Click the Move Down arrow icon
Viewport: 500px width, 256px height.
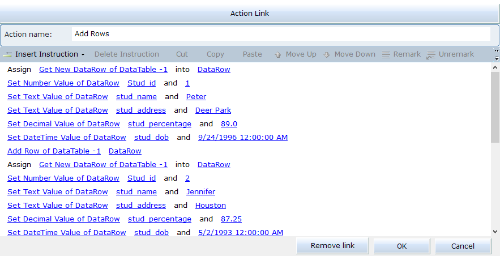pos(327,54)
